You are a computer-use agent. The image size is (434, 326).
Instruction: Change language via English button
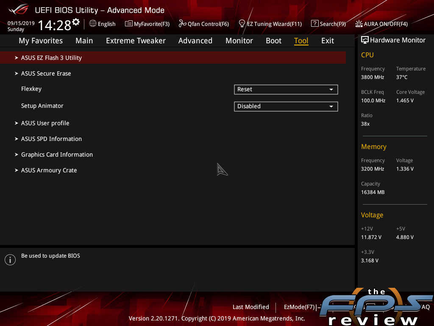click(106, 24)
